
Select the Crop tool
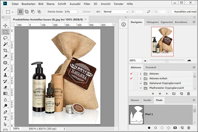point(5,50)
